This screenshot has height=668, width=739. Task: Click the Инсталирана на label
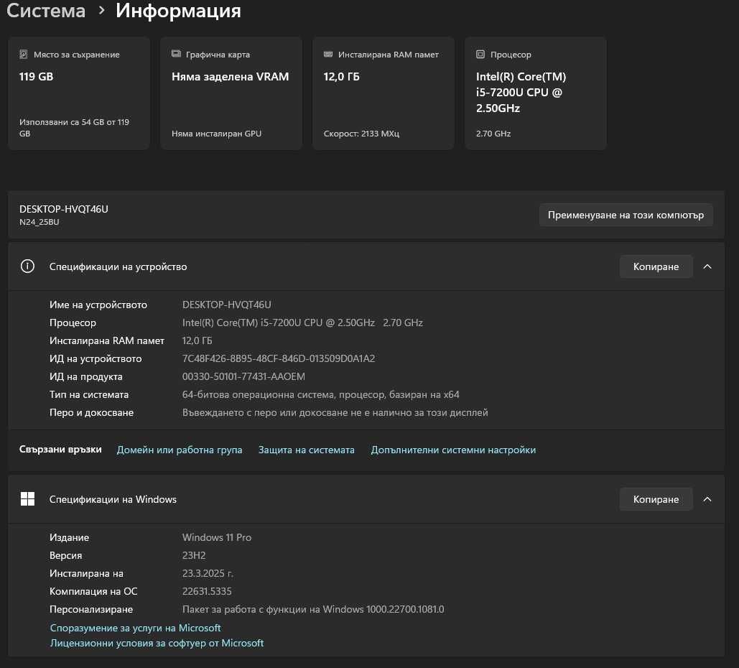click(x=86, y=573)
